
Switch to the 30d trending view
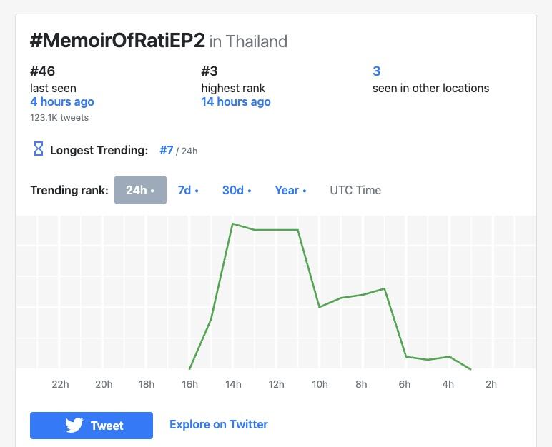[x=237, y=190]
